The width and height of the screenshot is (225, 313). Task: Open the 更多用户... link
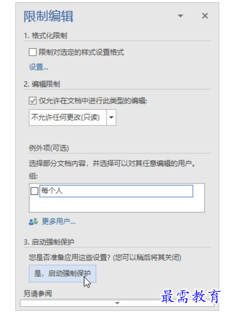point(58,222)
